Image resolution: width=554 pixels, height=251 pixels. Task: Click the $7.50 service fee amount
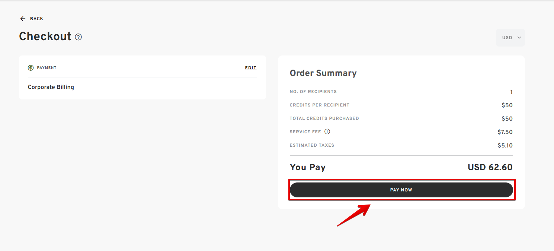[x=505, y=132]
